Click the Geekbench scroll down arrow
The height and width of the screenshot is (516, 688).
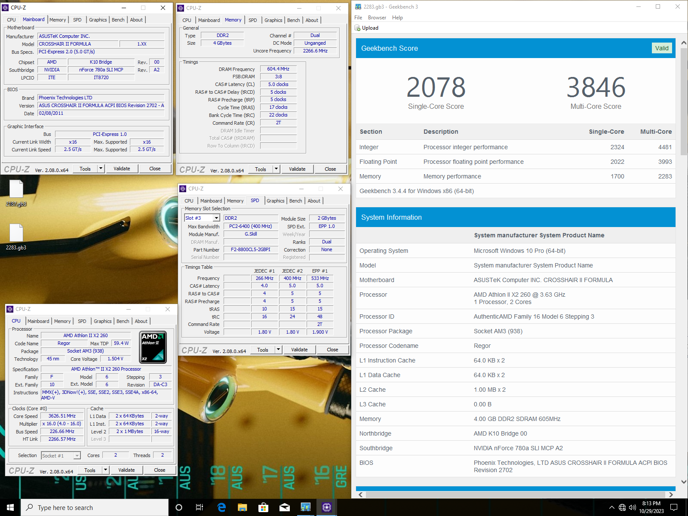pos(684,482)
